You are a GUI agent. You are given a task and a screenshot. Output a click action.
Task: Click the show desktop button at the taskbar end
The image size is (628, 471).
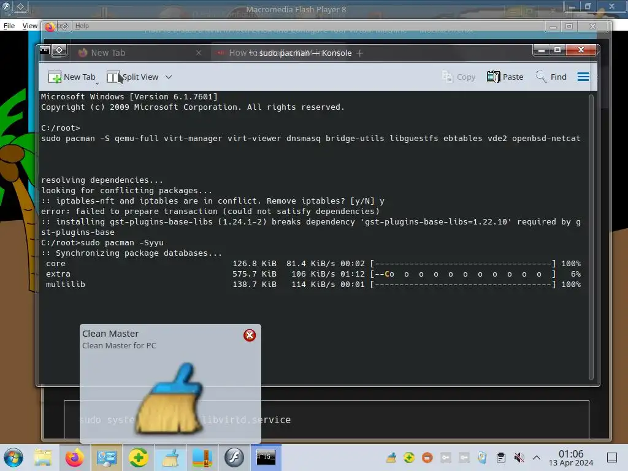tap(612, 457)
